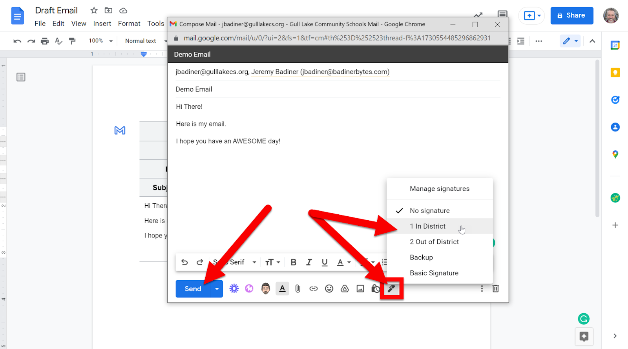Toggle the formatting options bar
628x349 pixels.
coord(282,289)
